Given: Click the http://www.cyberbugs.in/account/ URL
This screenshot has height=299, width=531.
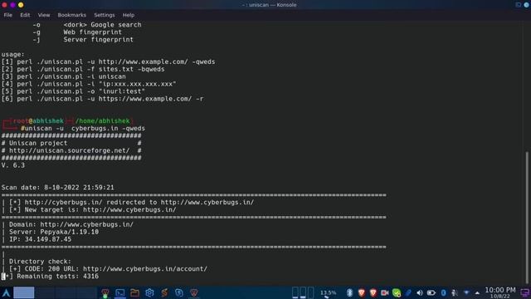Looking at the screenshot, I should [x=145, y=269].
